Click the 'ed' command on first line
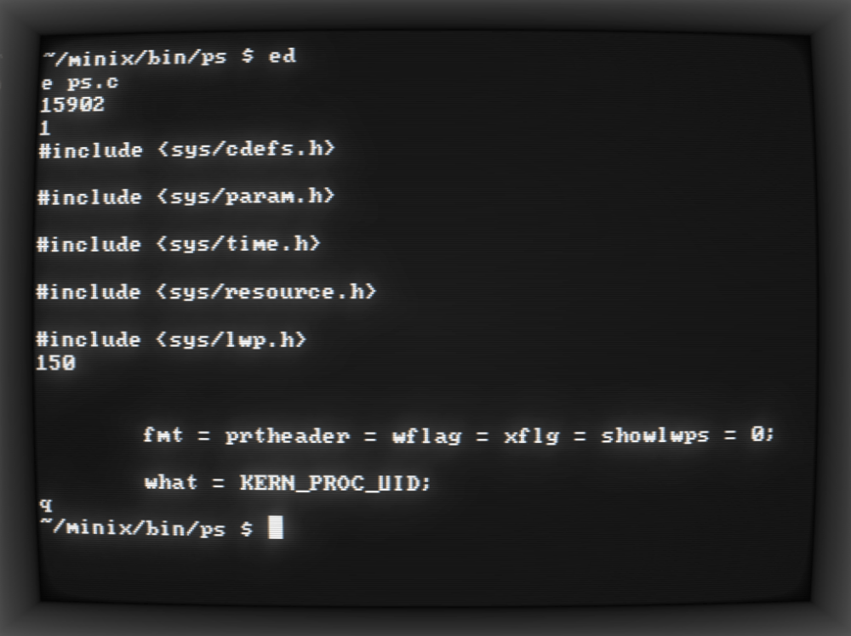This screenshot has width=851, height=636. [x=283, y=56]
